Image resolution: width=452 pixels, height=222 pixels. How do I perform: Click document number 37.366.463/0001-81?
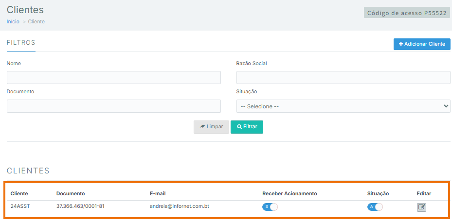80,206
